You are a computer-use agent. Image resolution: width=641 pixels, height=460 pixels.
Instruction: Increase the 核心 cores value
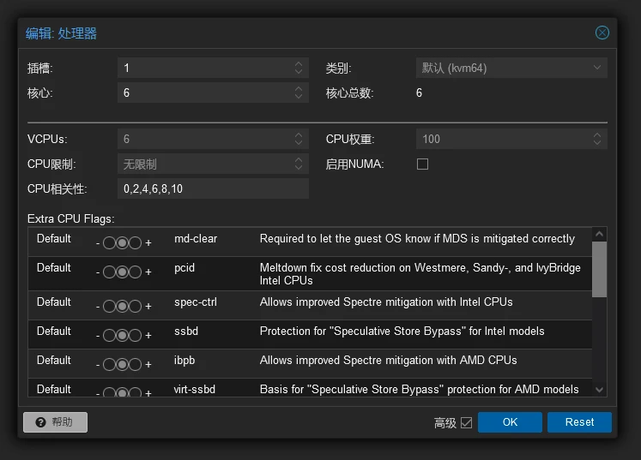pos(299,88)
